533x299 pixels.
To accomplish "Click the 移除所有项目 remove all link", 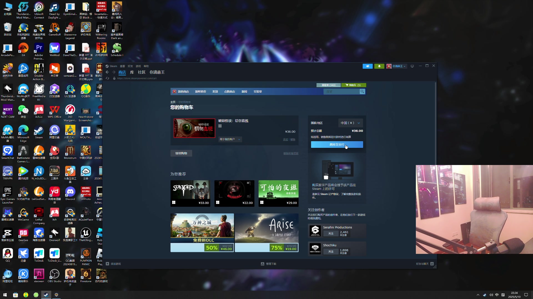I will point(291,154).
